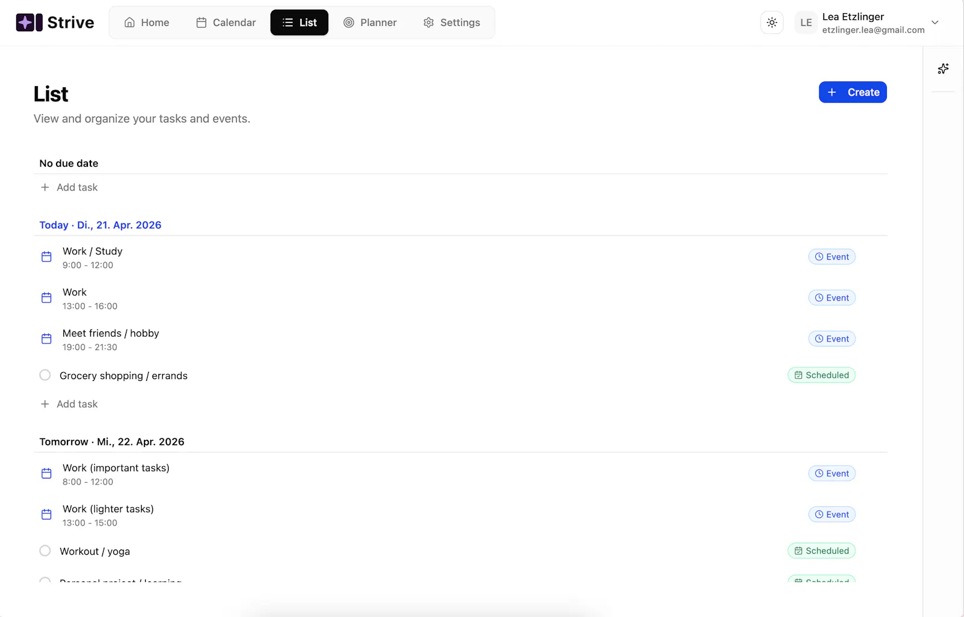Open the Work / Study event title
Image resolution: width=964 pixels, height=617 pixels.
point(93,251)
